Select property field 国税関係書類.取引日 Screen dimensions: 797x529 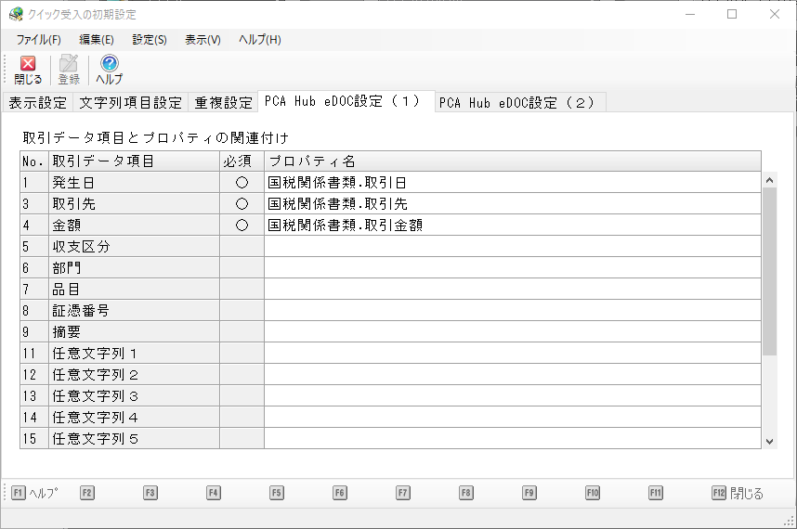click(x=513, y=182)
